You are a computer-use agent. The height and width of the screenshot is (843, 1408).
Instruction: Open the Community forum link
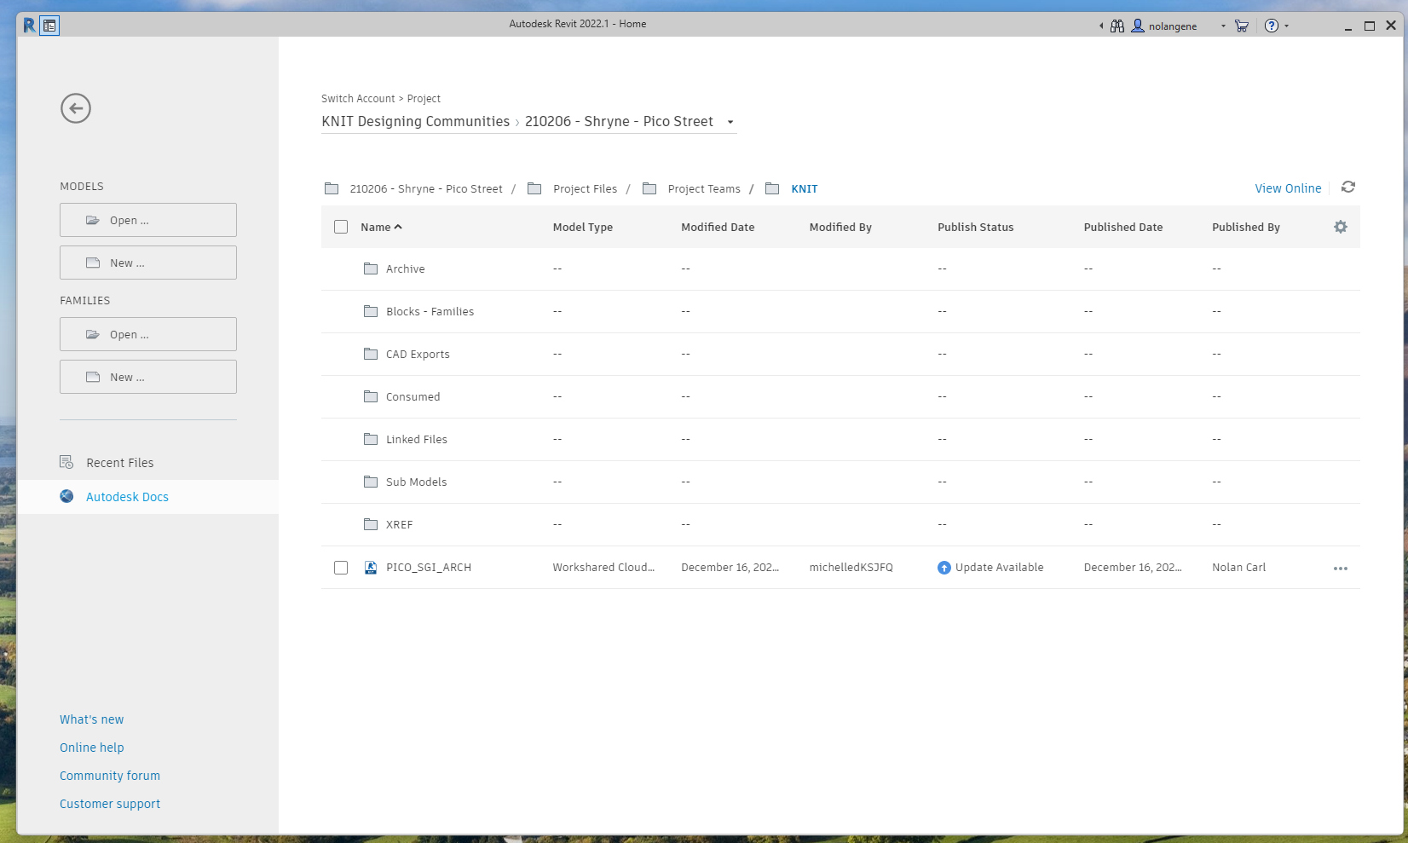(110, 776)
